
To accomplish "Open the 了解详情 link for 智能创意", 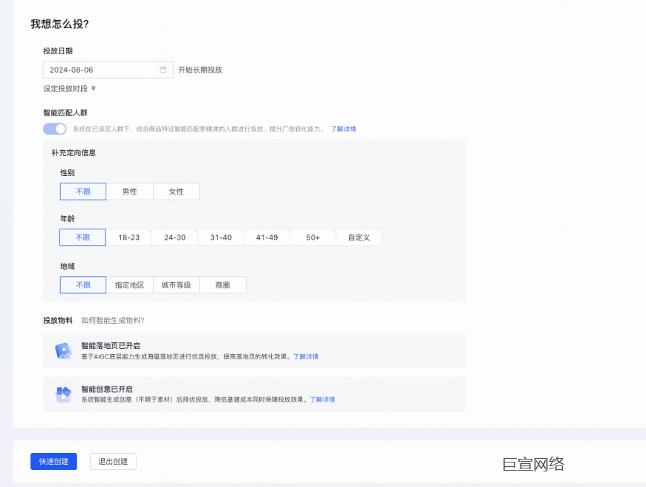I will pos(321,399).
